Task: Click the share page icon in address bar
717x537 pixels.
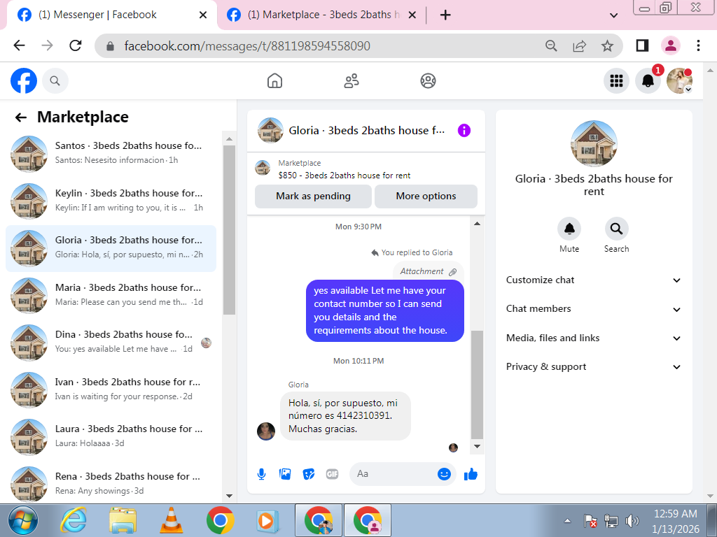Action: [x=579, y=45]
